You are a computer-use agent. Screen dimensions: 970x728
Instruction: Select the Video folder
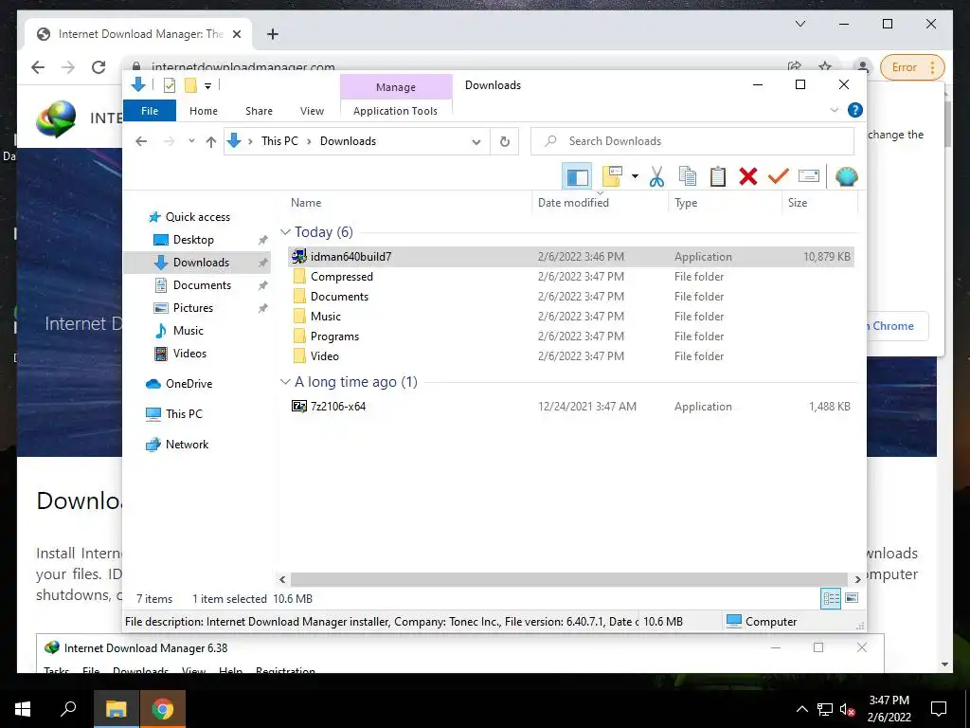(571, 356)
